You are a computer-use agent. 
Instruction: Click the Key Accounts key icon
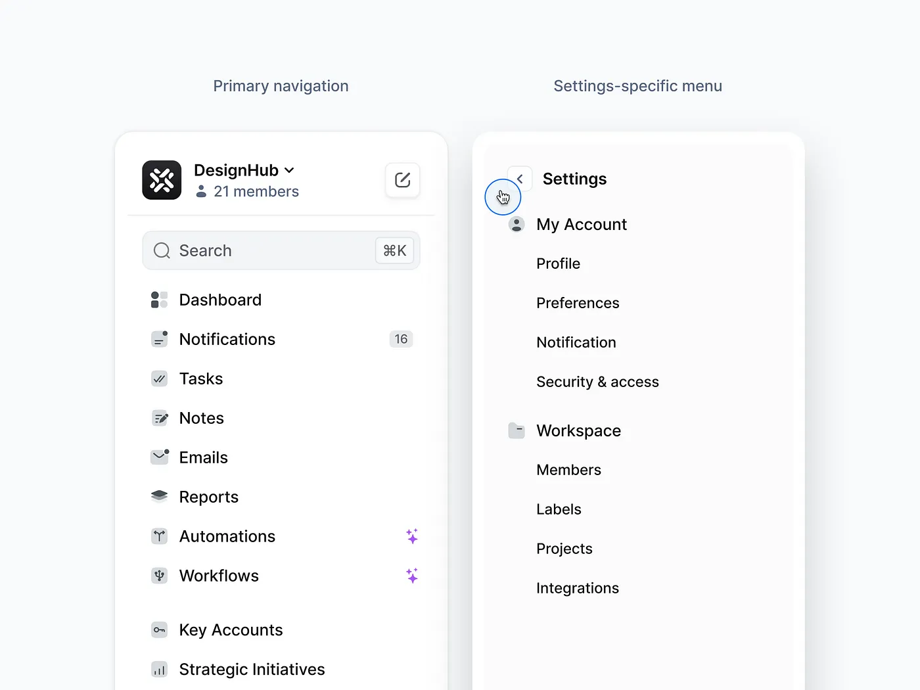159,630
